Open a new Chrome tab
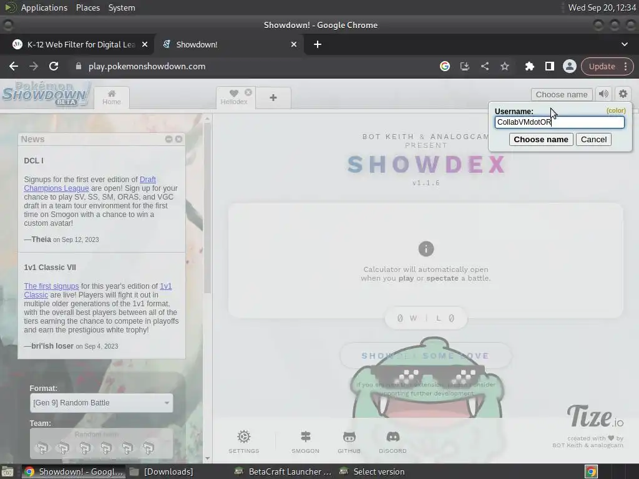Image resolution: width=639 pixels, height=479 pixels. pyautogui.click(x=318, y=44)
